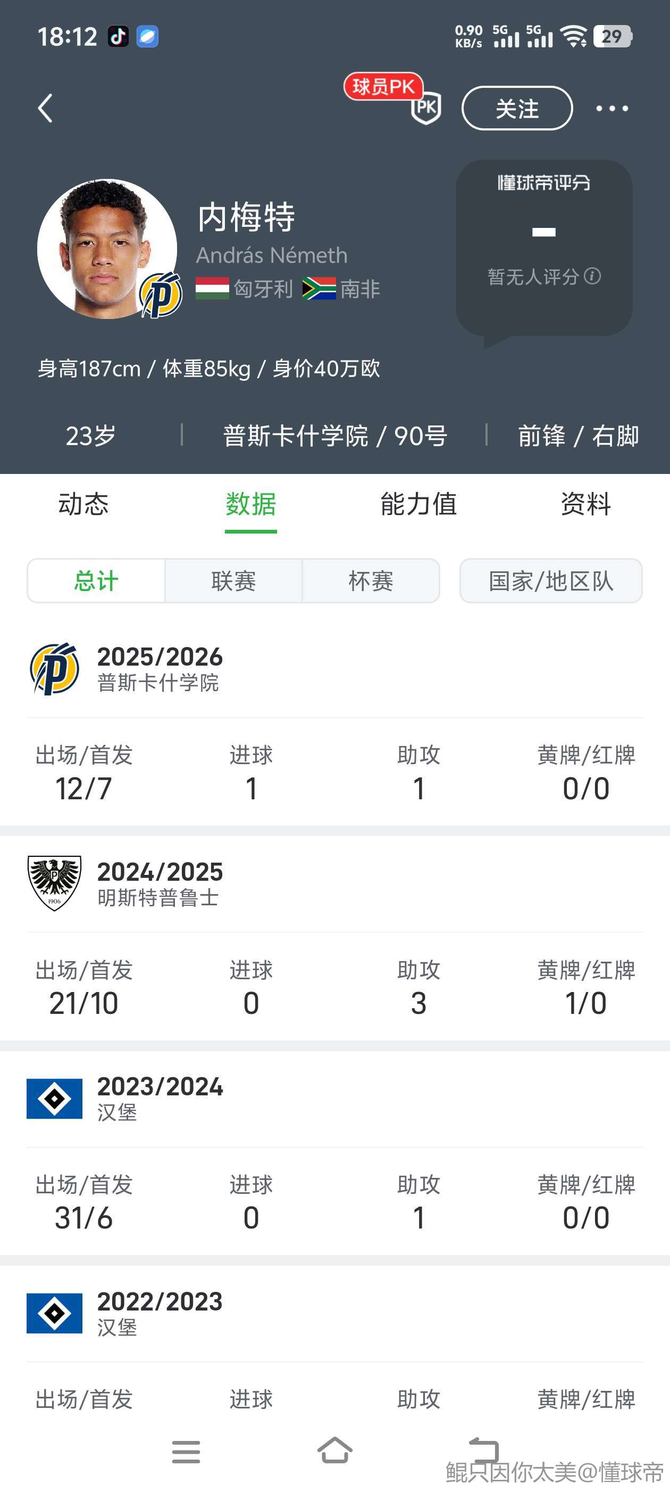Tap the Puskás Akadémia club badge on avatar

point(161,294)
